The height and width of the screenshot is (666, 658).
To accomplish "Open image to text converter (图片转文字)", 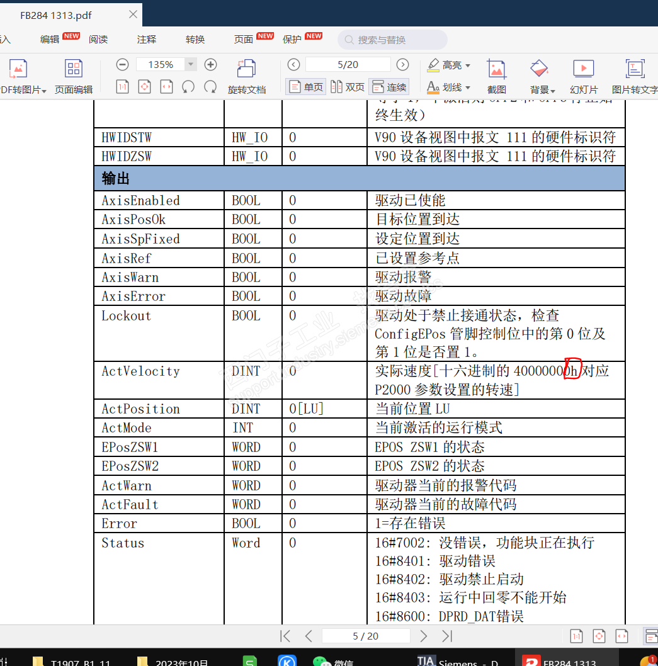I will (635, 76).
